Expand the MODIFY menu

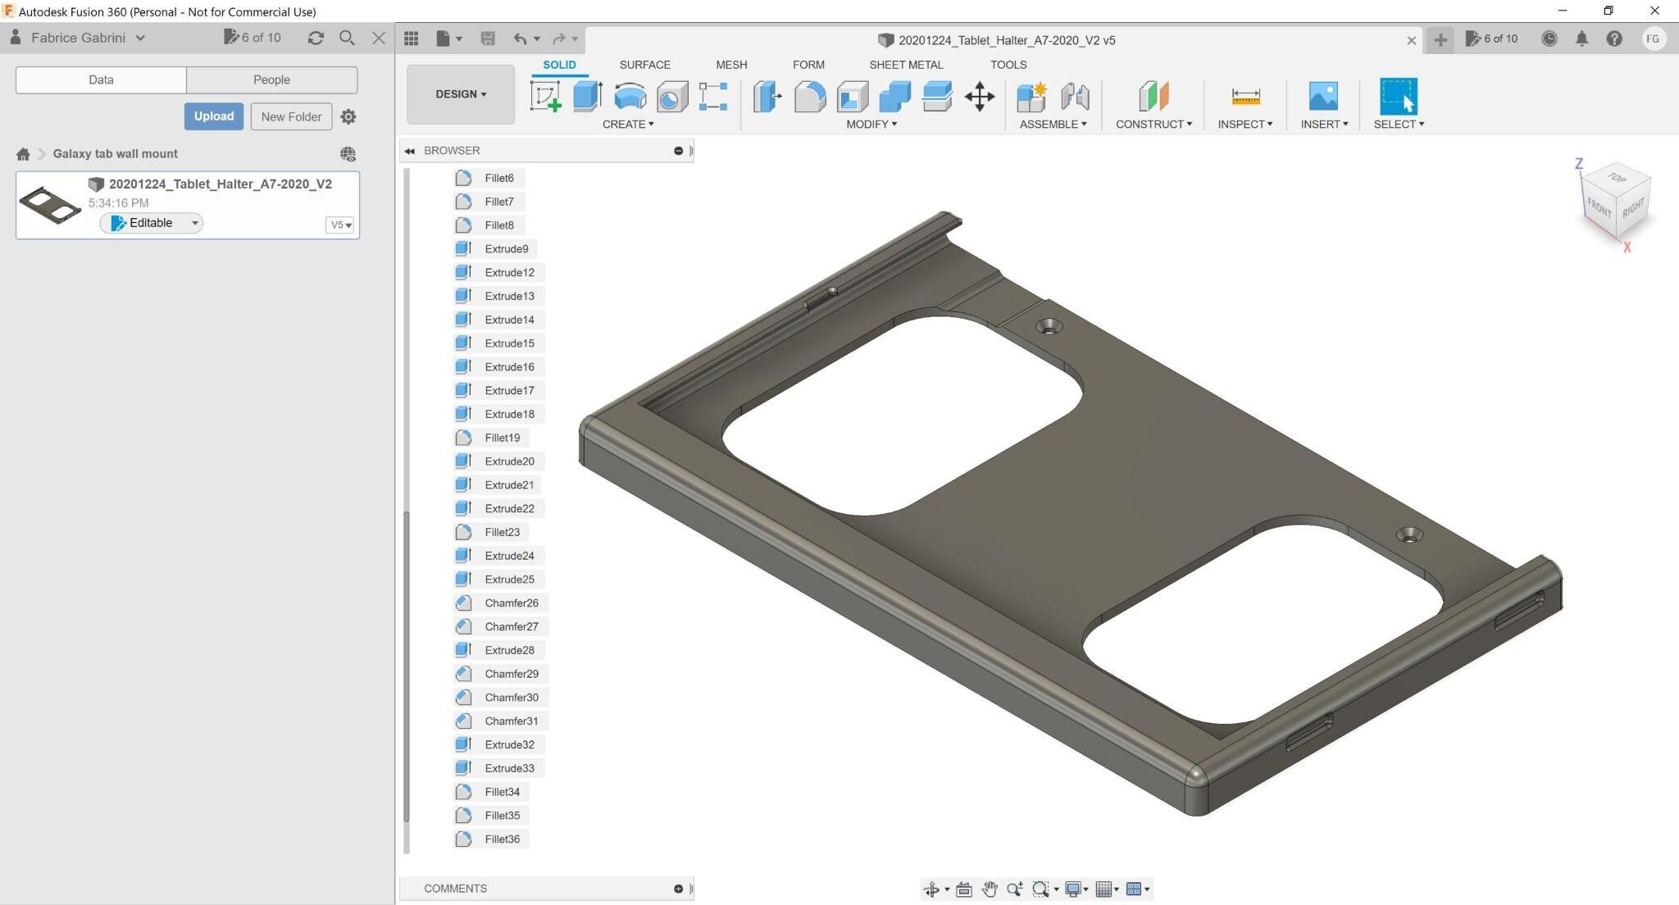[871, 125]
